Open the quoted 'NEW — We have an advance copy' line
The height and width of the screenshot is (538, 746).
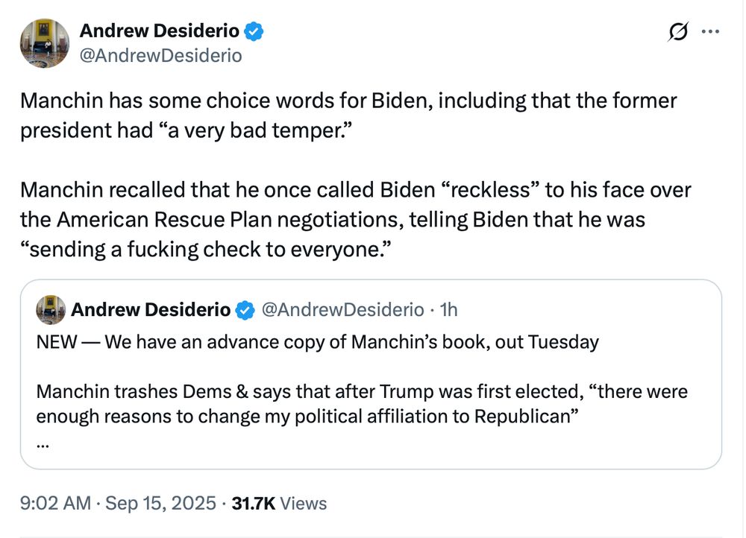click(x=317, y=342)
